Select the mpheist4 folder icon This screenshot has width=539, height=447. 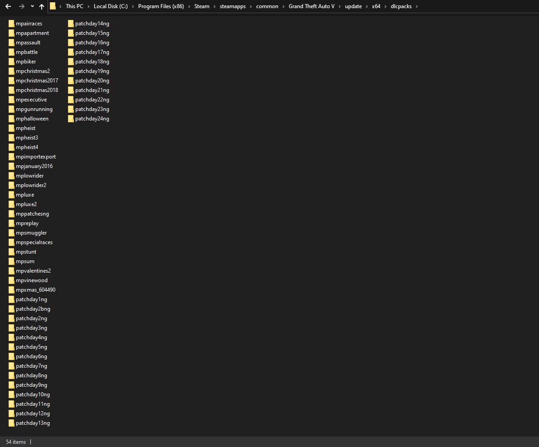pyautogui.click(x=11, y=147)
